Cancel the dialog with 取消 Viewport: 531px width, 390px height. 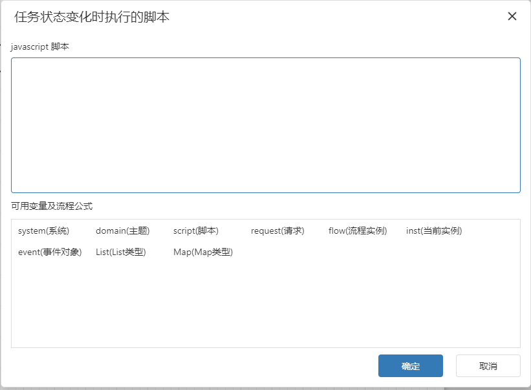pos(488,366)
